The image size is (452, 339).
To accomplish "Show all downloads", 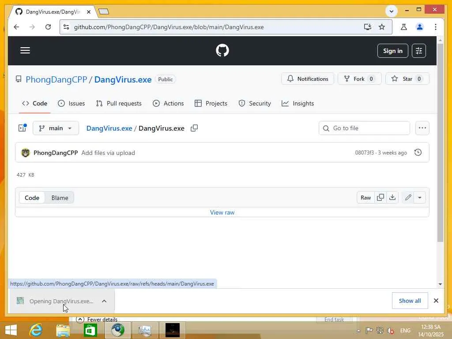I will (410, 301).
